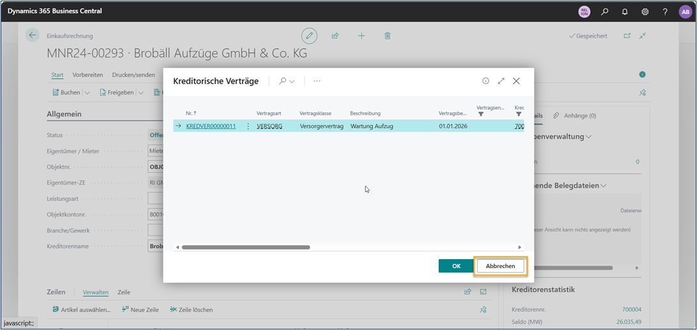The width and height of the screenshot is (697, 330).
Task: Open the Buchen dropdown arrow
Action: pos(87,93)
